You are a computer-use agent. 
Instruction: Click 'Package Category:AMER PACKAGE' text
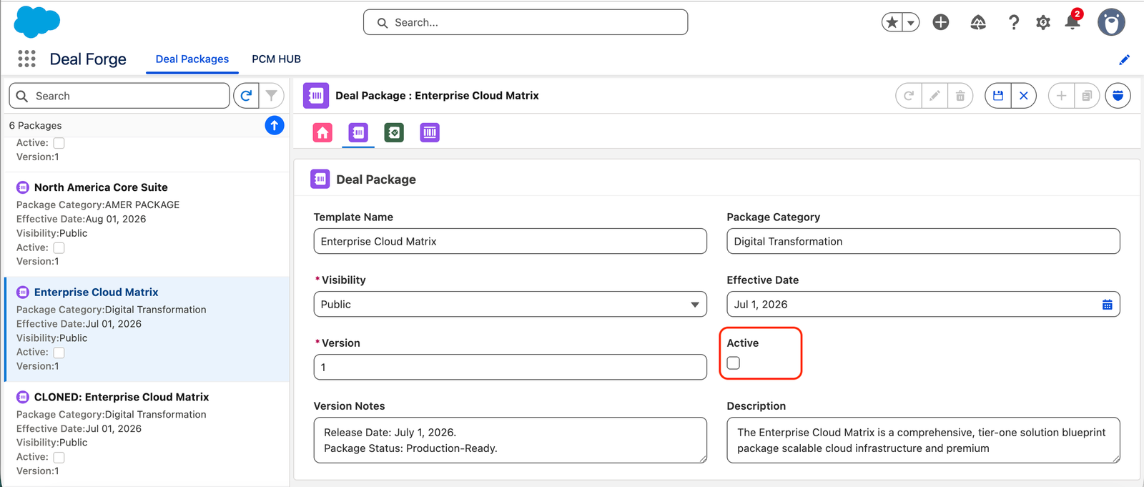coord(98,205)
